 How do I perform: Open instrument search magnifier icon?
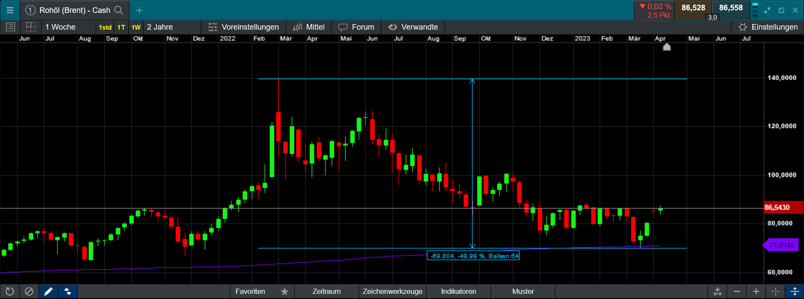(x=119, y=10)
